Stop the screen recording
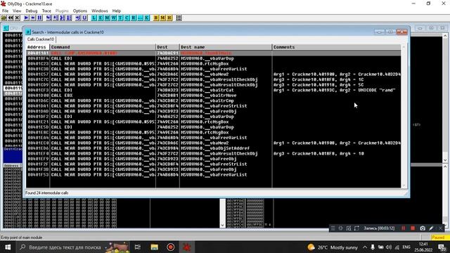 pyautogui.click(x=413, y=228)
